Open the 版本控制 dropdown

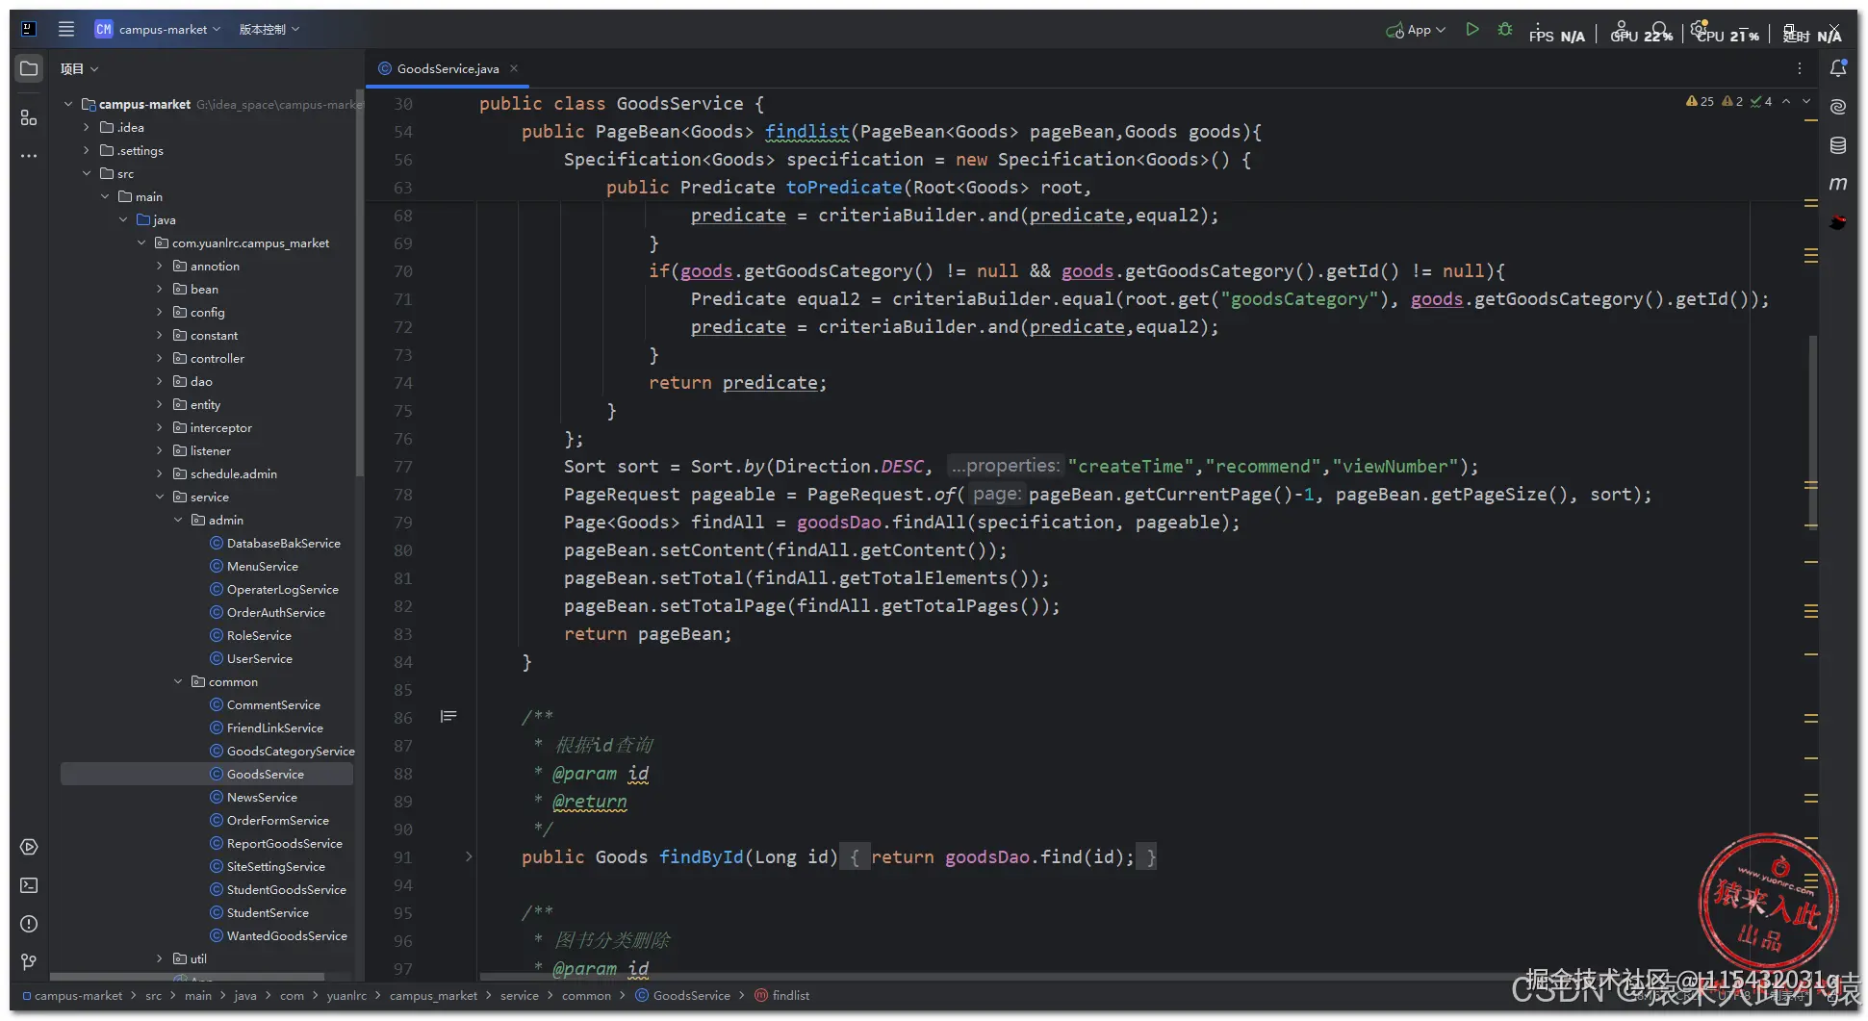[269, 29]
